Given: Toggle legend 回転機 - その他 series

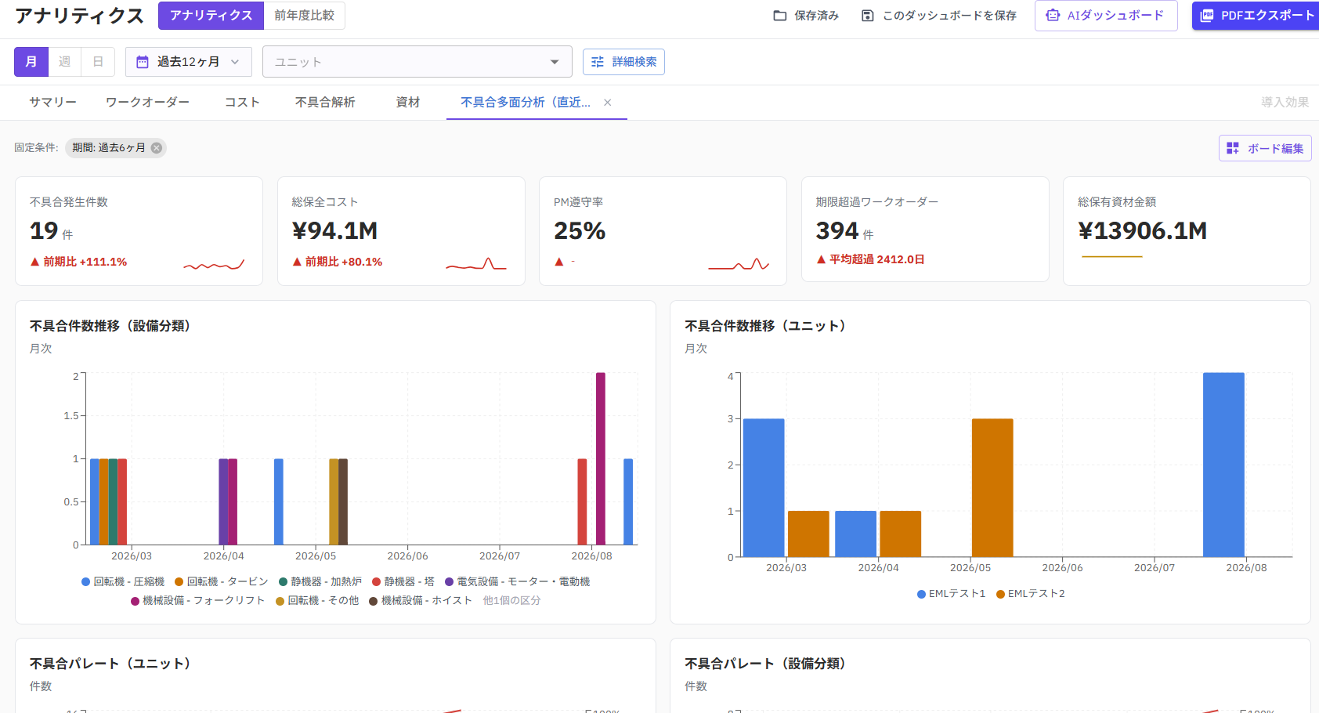Looking at the screenshot, I should (x=317, y=600).
